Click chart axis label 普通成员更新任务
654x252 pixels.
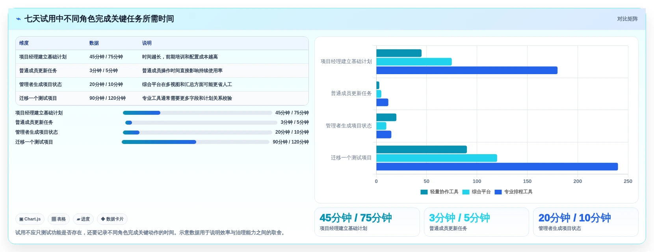pos(351,93)
